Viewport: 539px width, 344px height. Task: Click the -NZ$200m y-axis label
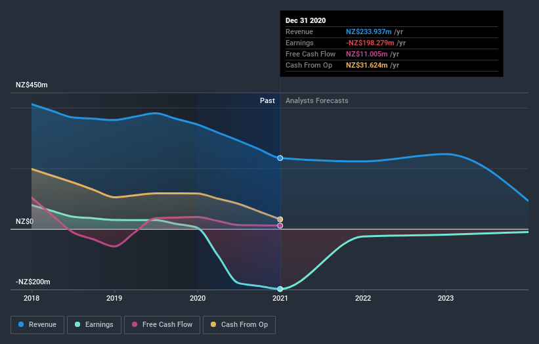pos(33,282)
